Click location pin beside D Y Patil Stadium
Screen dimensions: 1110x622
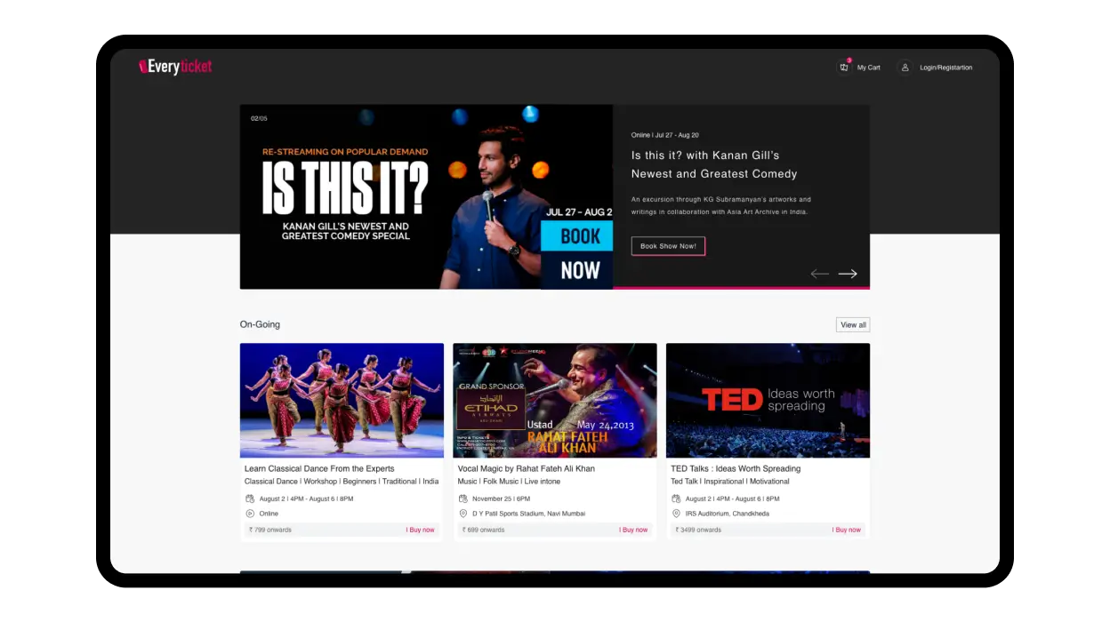tap(463, 514)
